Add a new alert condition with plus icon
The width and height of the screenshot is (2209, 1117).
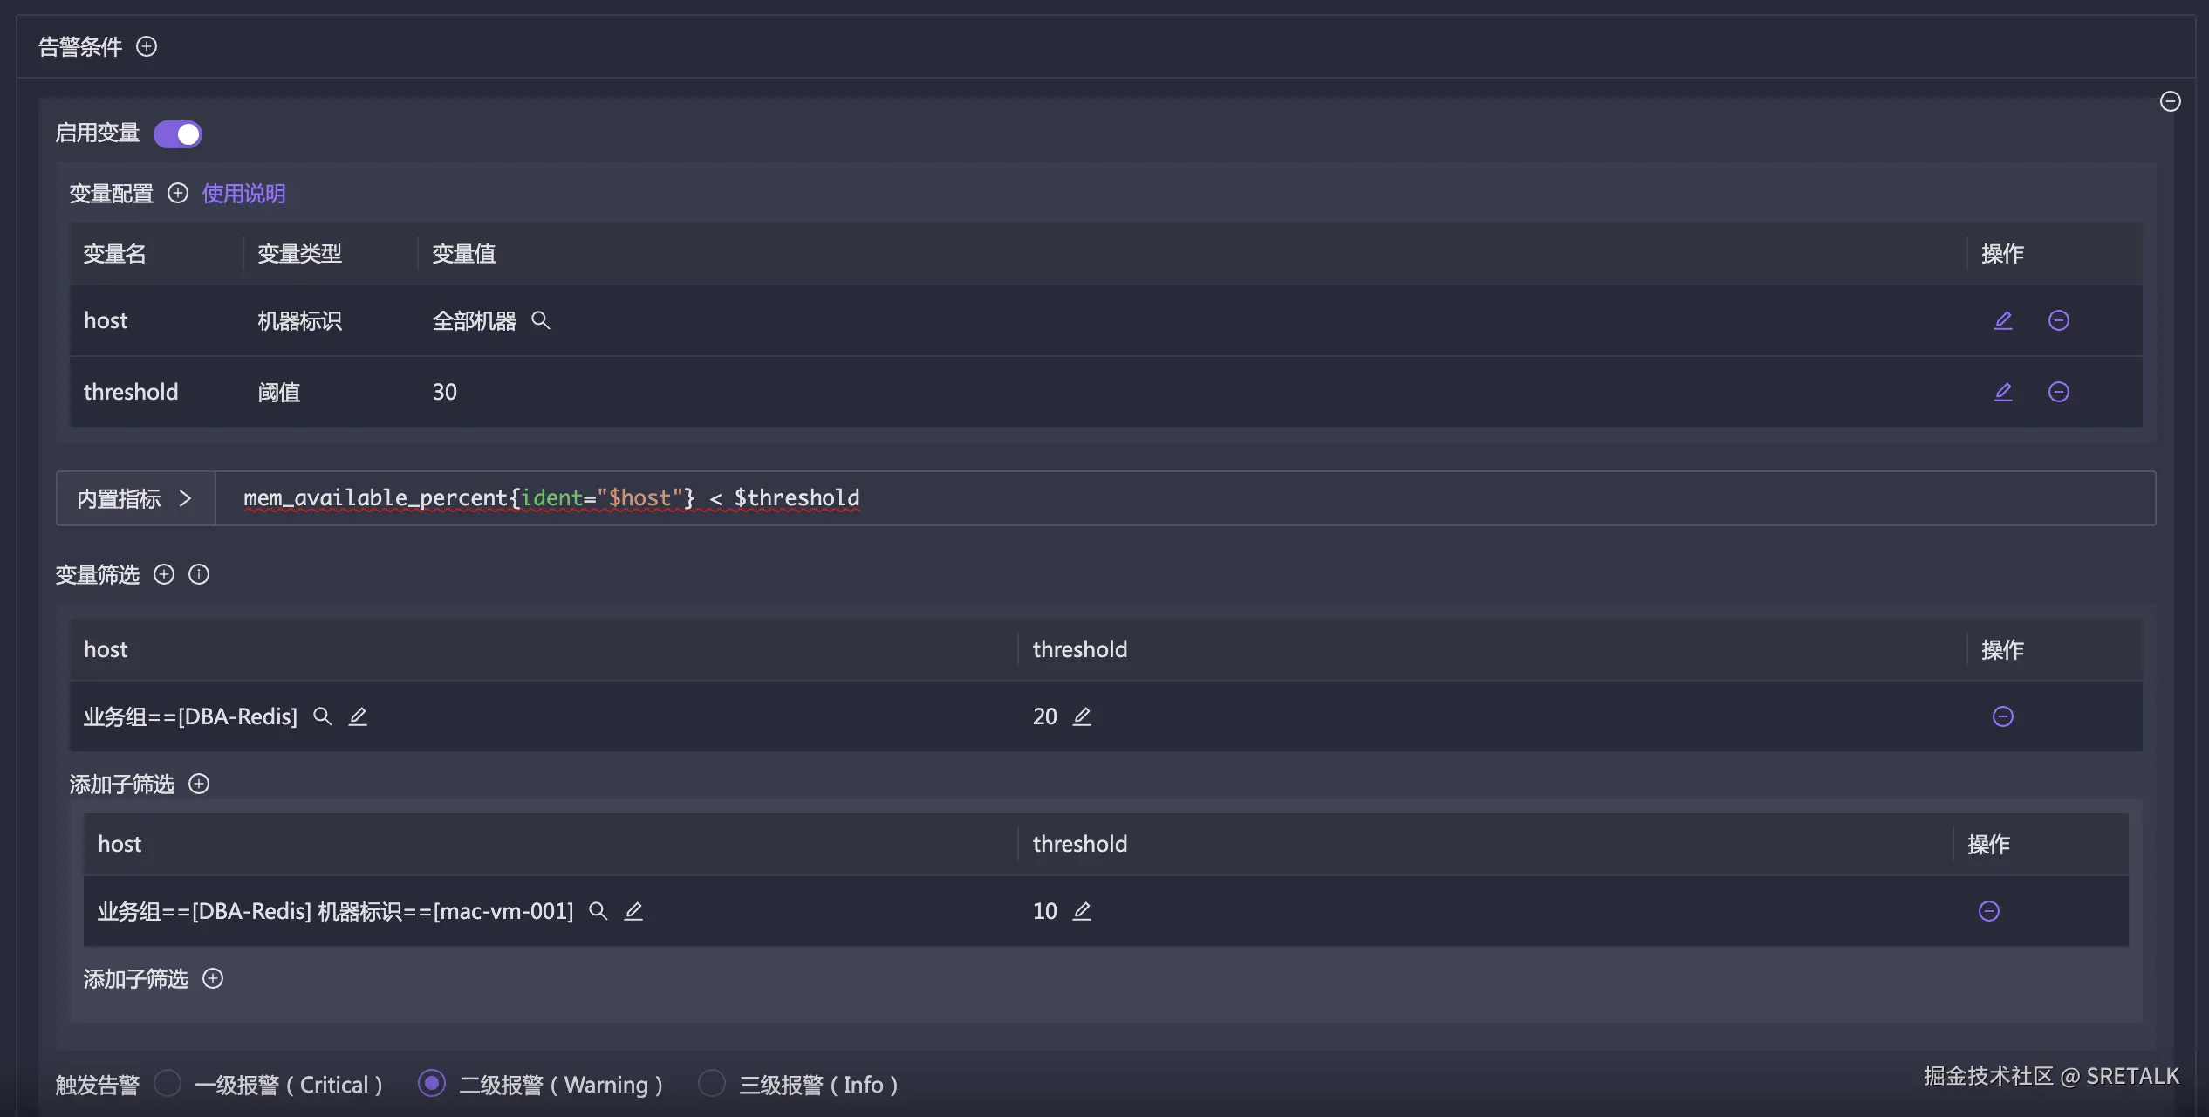coord(147,46)
